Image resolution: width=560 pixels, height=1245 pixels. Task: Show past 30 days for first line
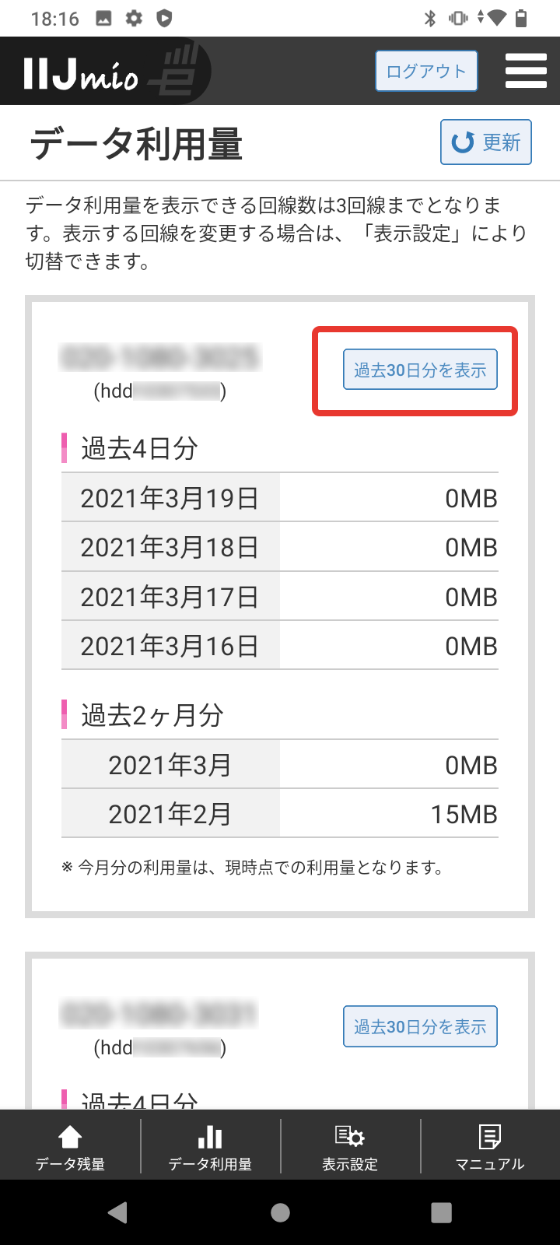coord(420,370)
